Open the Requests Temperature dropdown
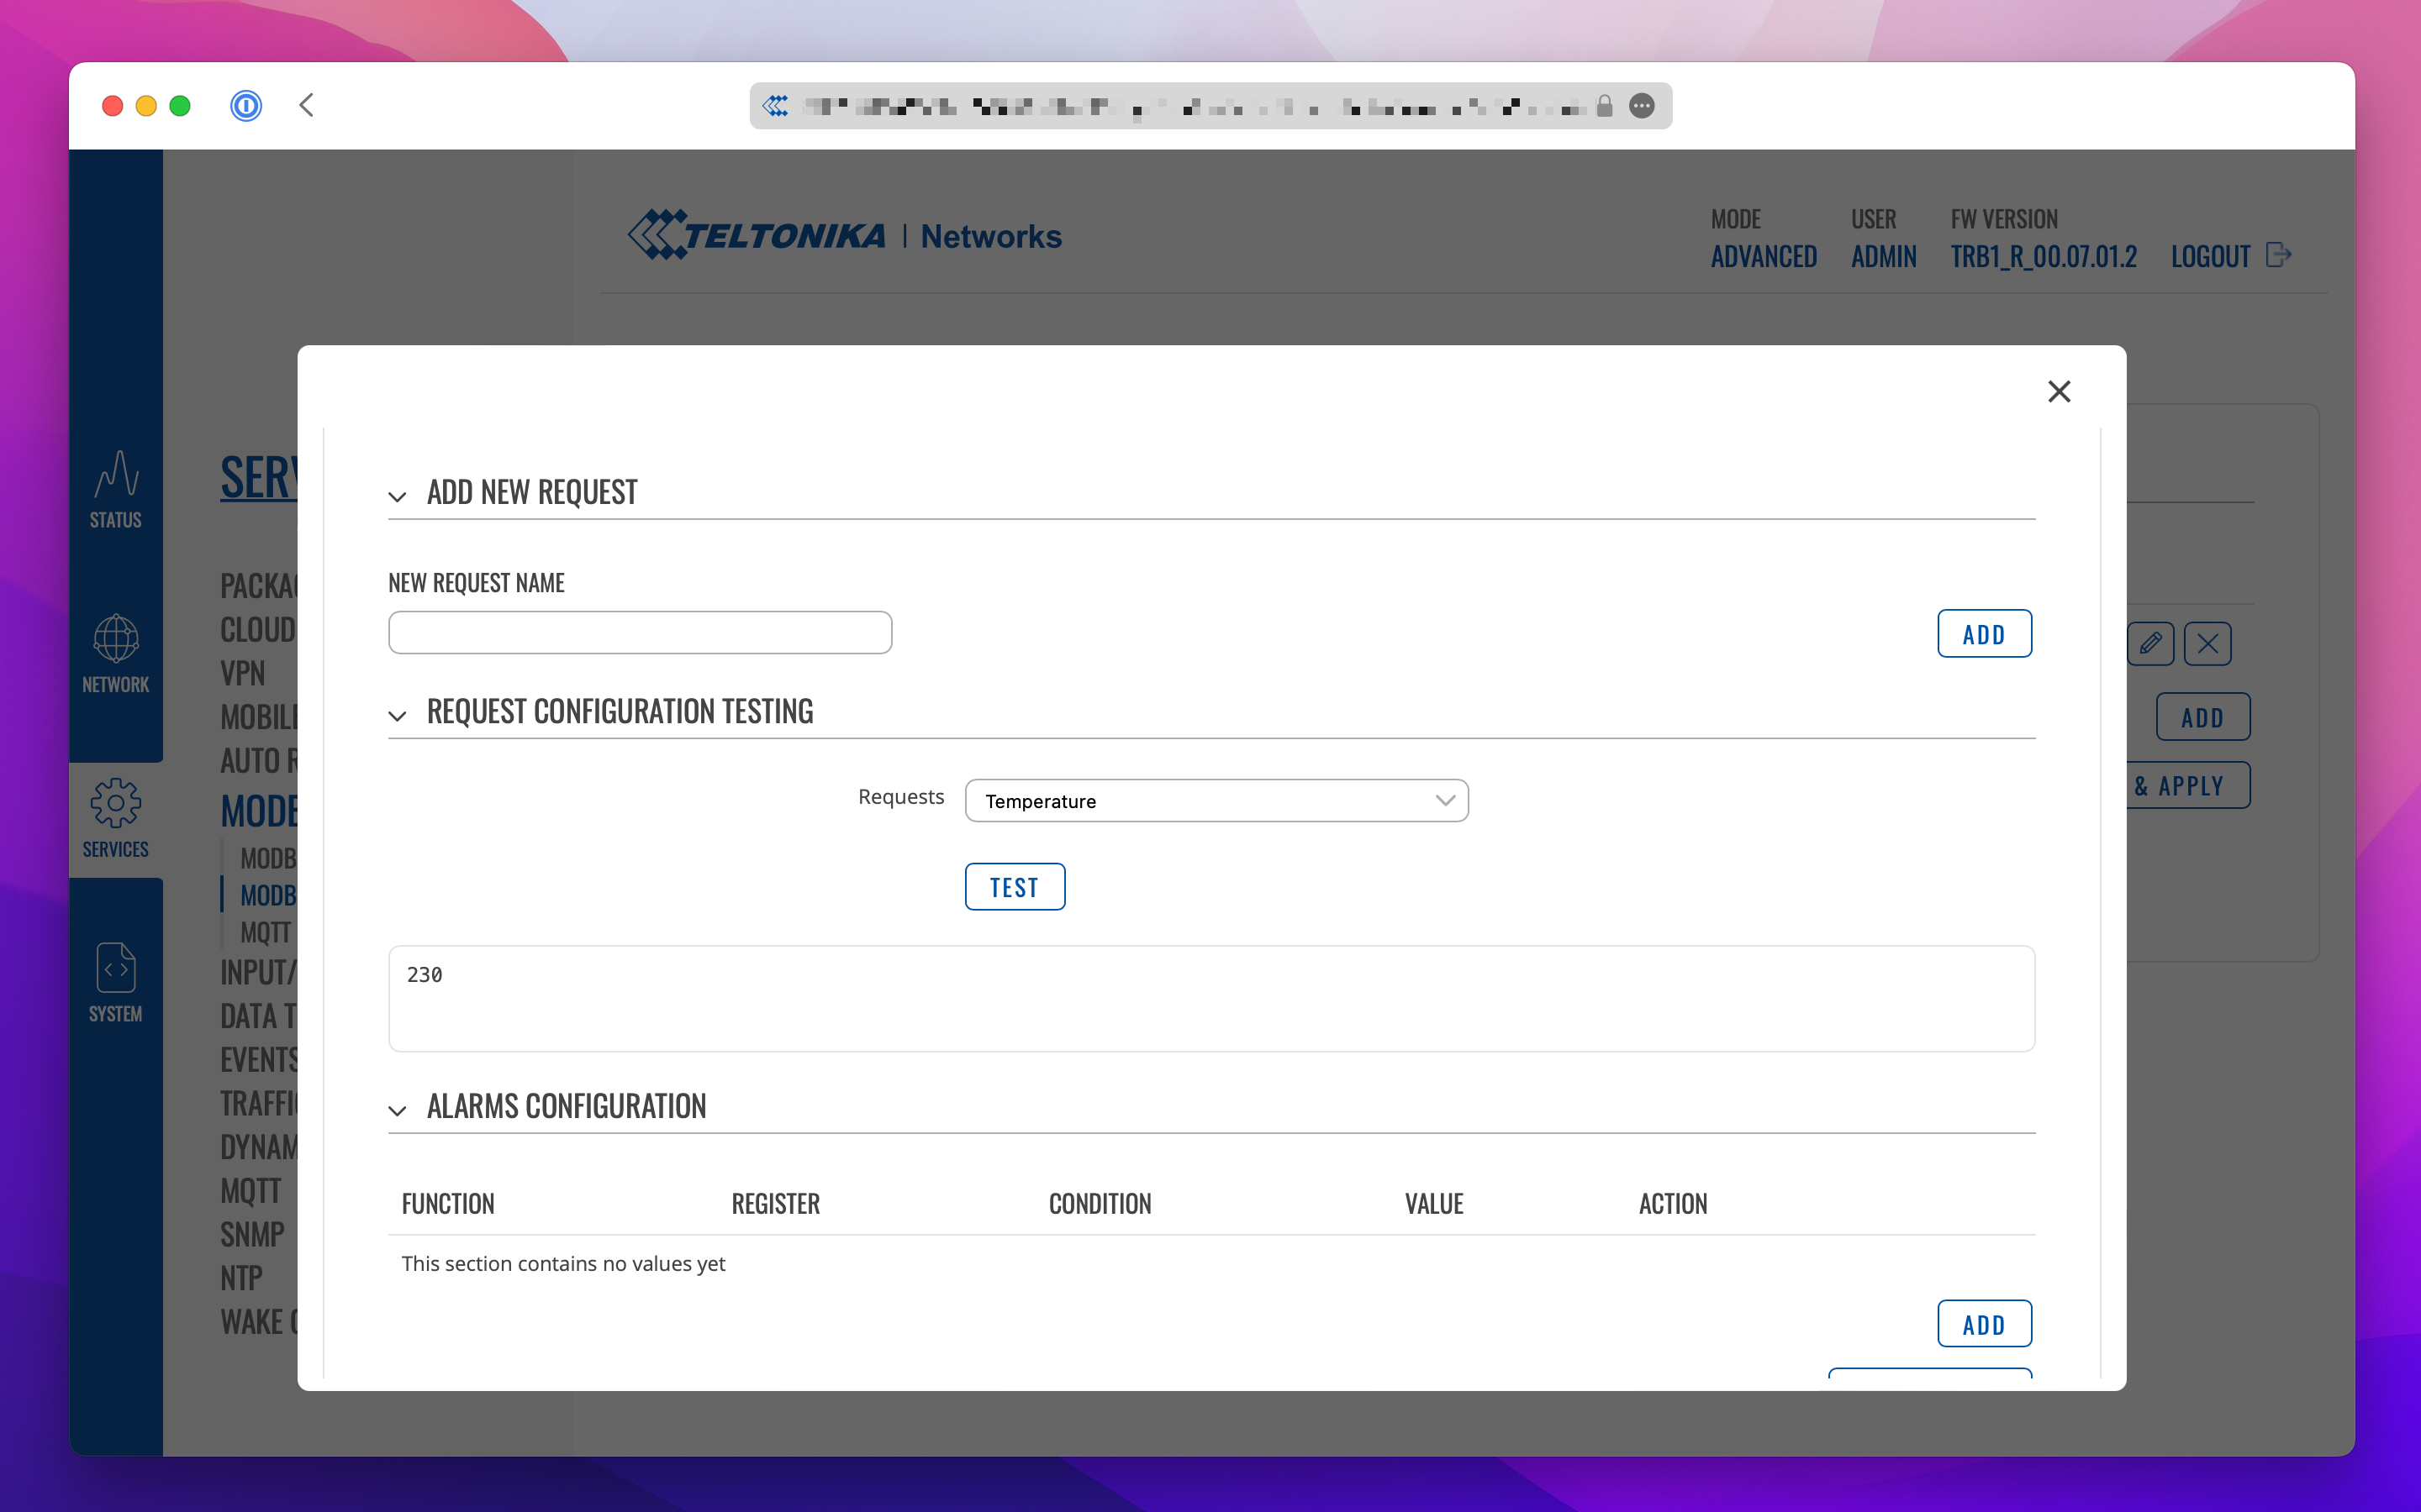Viewport: 2421px width, 1512px height. pyautogui.click(x=1216, y=800)
